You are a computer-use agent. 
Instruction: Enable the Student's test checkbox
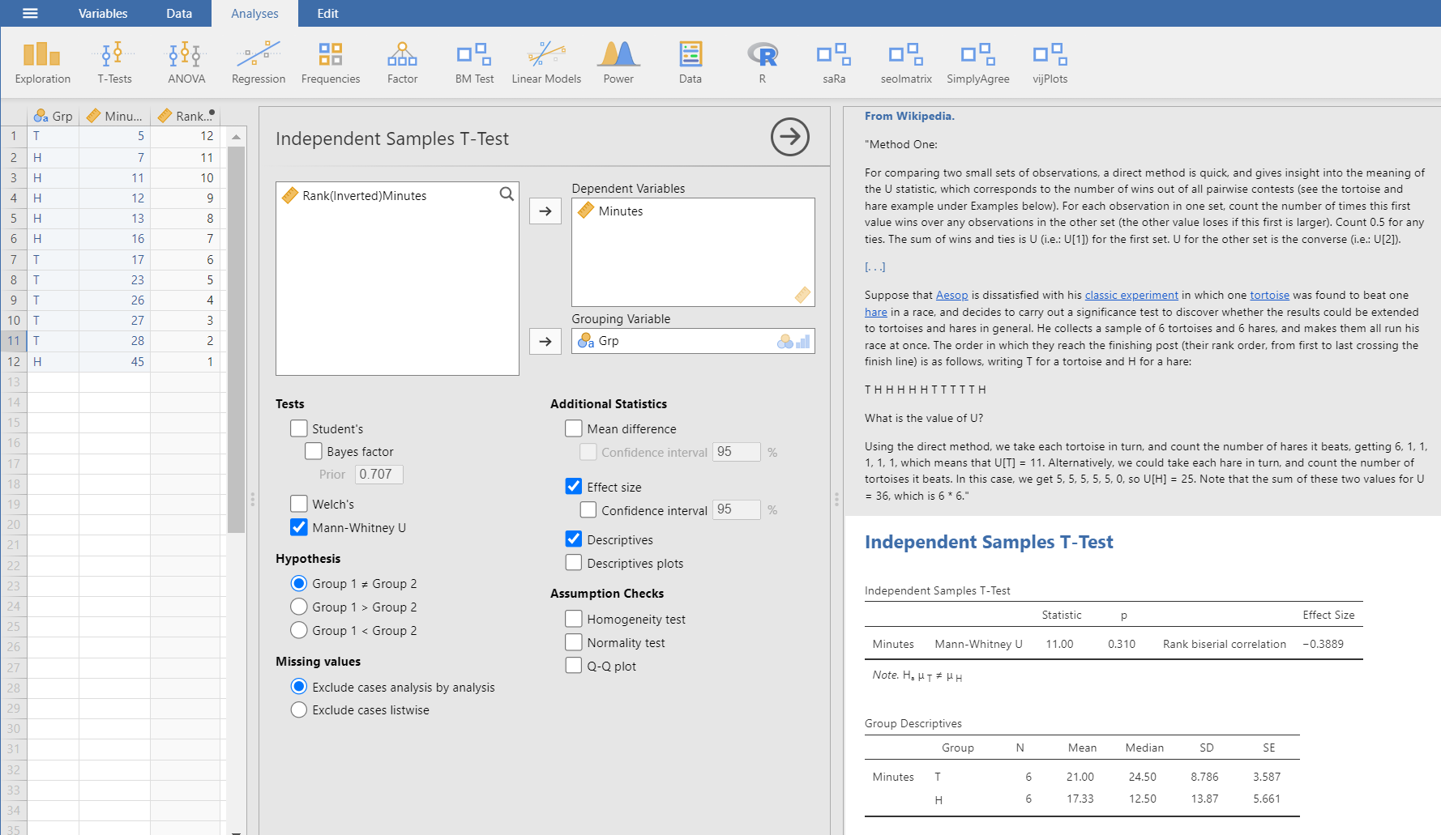point(299,428)
